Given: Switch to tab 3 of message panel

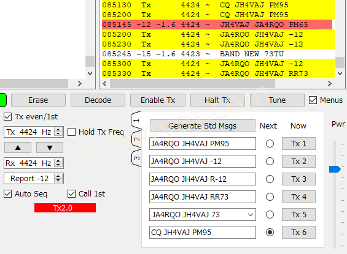Looking at the screenshot, I should [136, 158].
